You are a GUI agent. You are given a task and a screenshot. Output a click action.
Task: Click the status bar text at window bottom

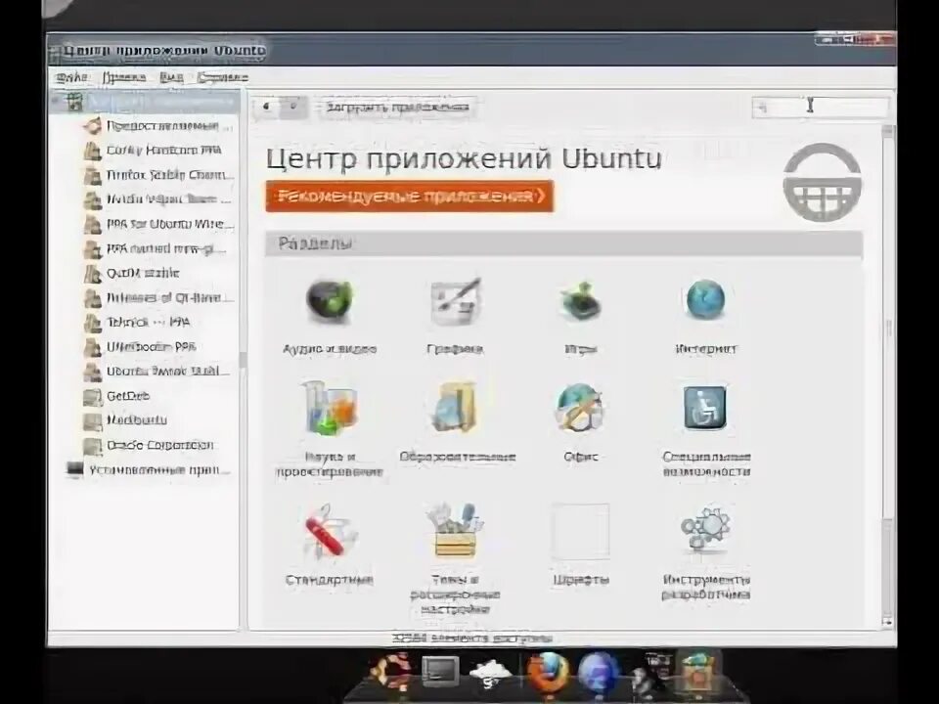tap(471, 638)
